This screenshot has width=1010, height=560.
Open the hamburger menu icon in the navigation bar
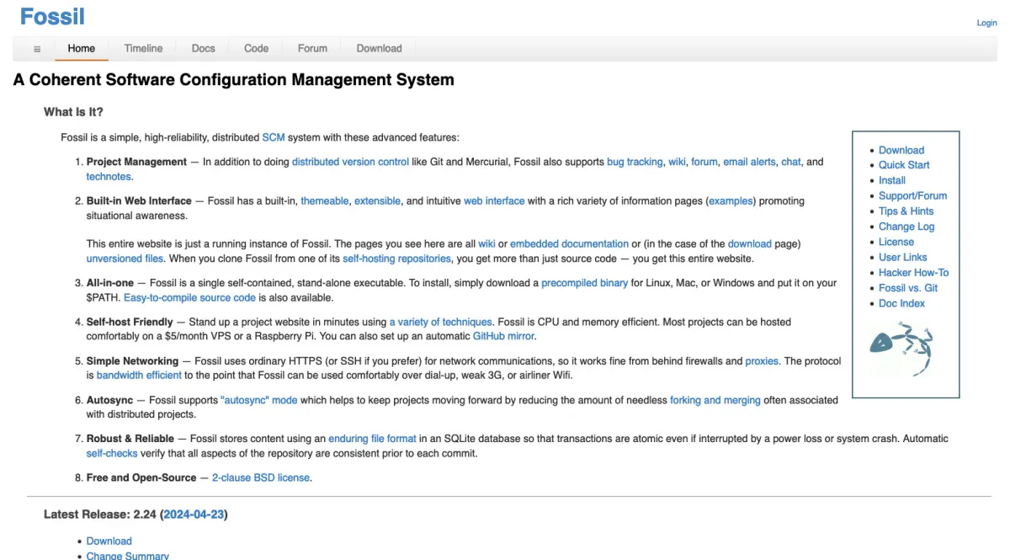pyautogui.click(x=37, y=49)
